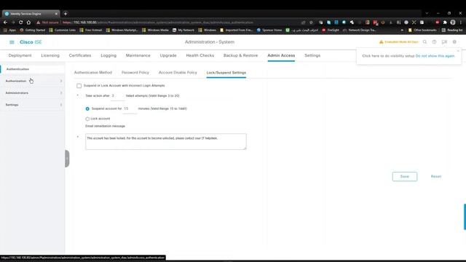Open the share page icon in address bar
Viewport: 466px width, 262px height.
click(303, 23)
